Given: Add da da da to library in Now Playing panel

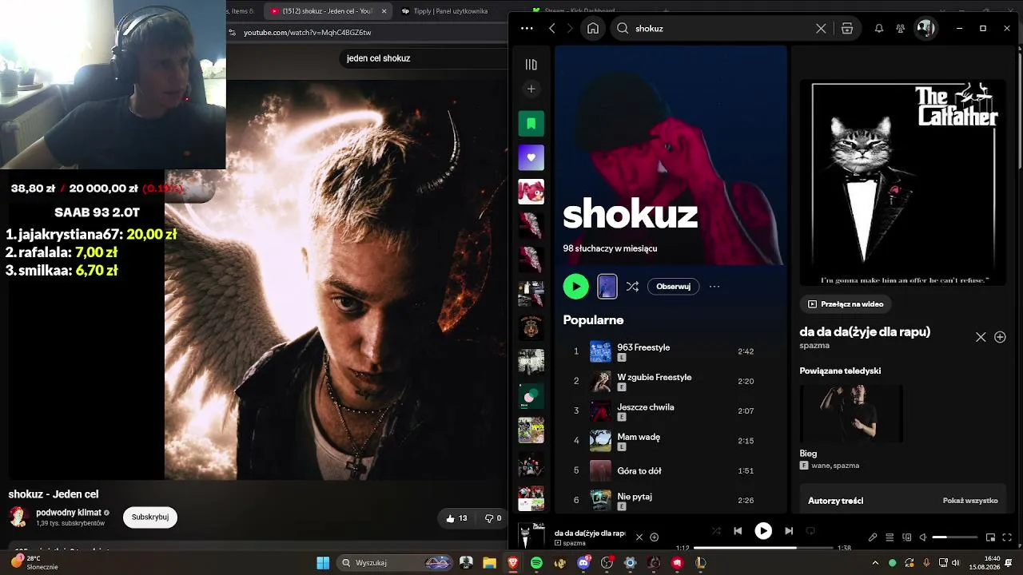Looking at the screenshot, I should tap(1000, 337).
